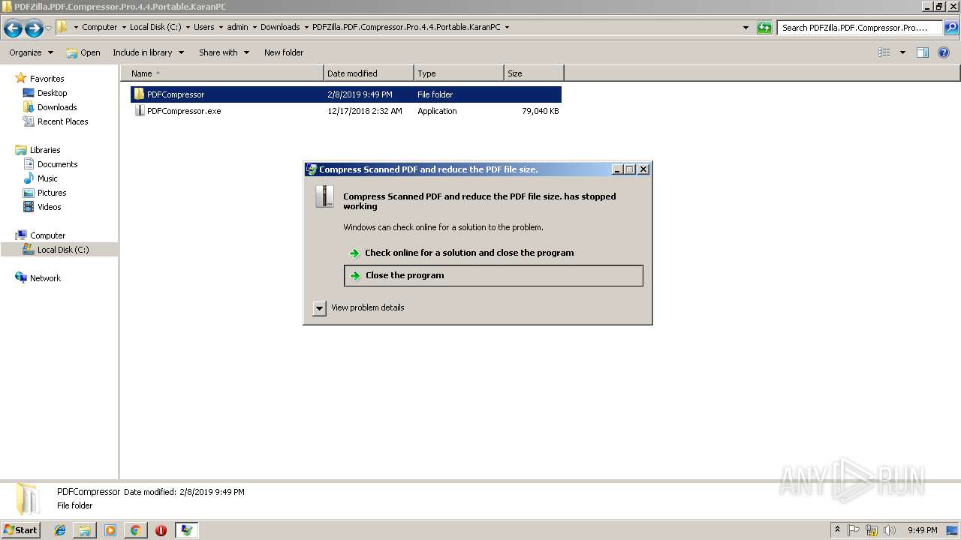This screenshot has width=961, height=540.
Task: Click Users in the address breadcrumb
Action: 203,27
